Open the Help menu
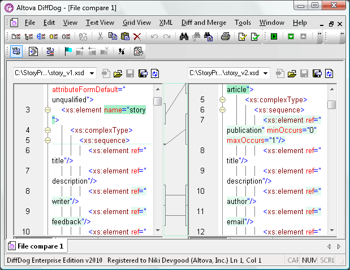The width and height of the screenshot is (350, 270). click(x=300, y=23)
